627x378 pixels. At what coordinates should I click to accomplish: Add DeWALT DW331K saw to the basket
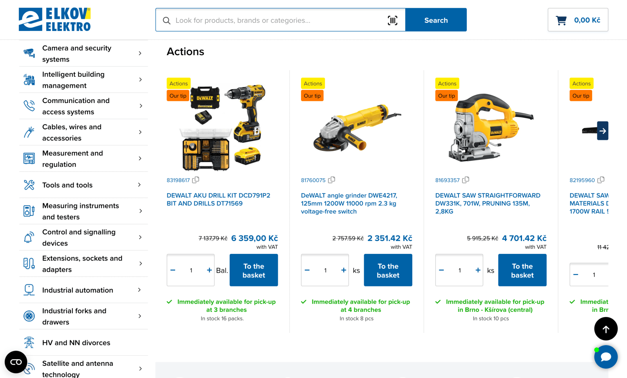point(522,270)
